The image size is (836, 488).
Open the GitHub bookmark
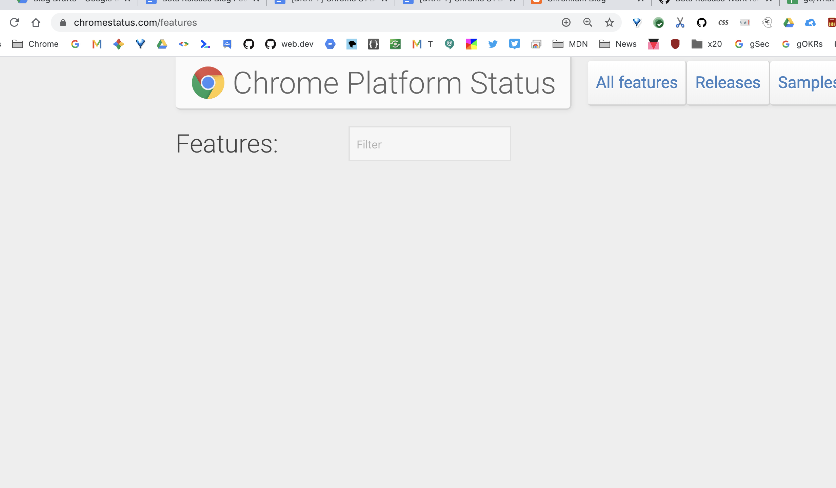(249, 44)
